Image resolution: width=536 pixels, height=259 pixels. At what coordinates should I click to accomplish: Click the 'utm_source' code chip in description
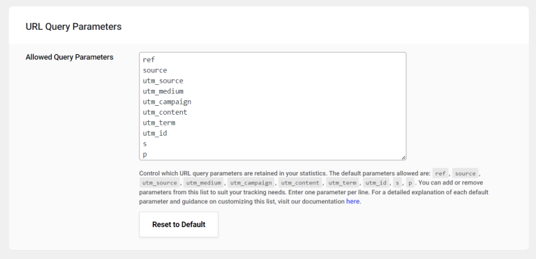160,182
